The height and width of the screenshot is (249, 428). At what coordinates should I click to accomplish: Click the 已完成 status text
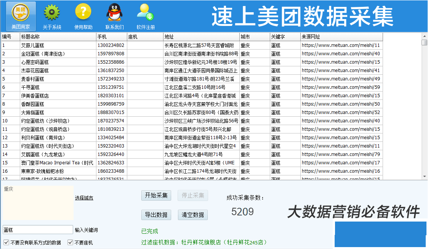pyautogui.click(x=149, y=231)
